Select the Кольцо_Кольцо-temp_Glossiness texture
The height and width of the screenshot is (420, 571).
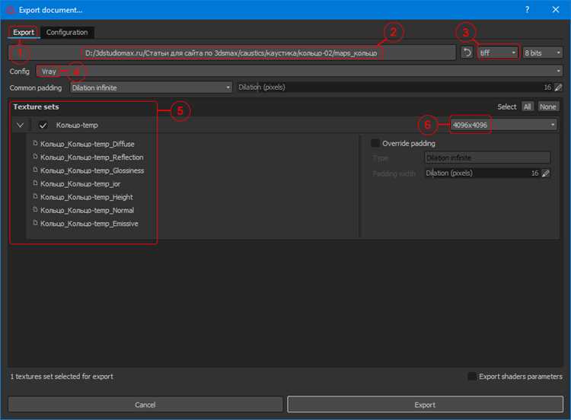92,170
